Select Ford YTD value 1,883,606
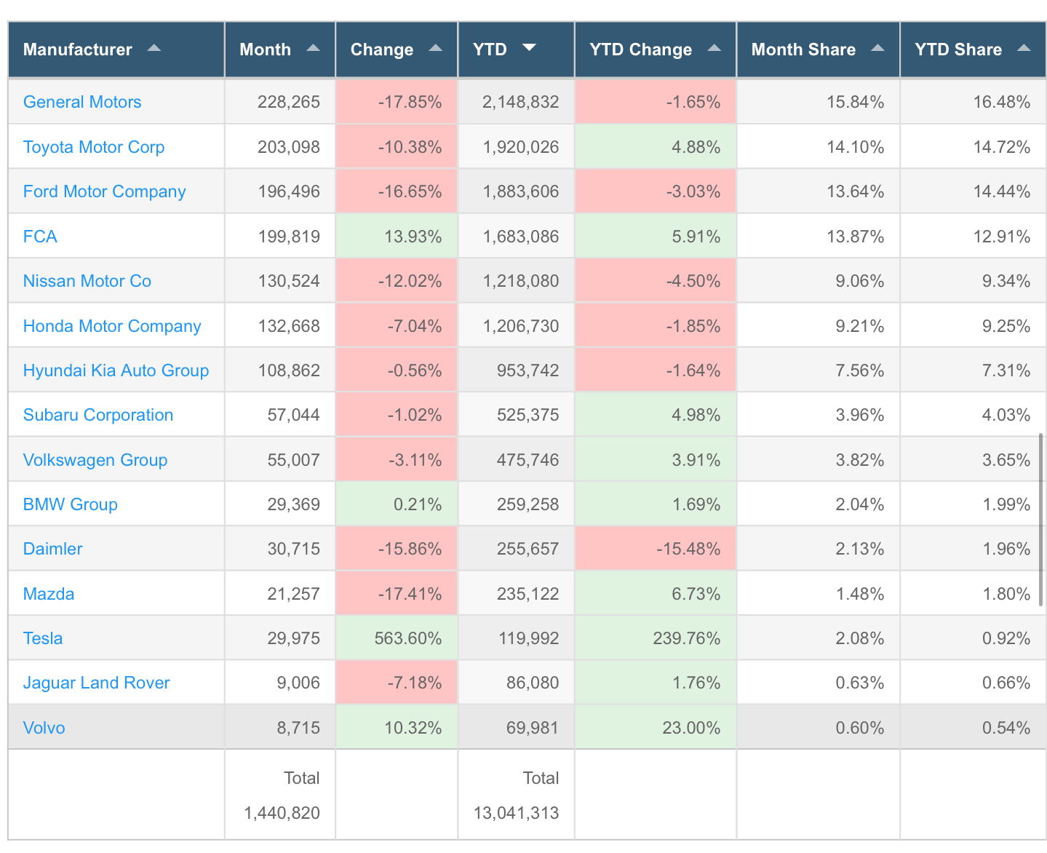The image size is (1047, 853). 521,191
